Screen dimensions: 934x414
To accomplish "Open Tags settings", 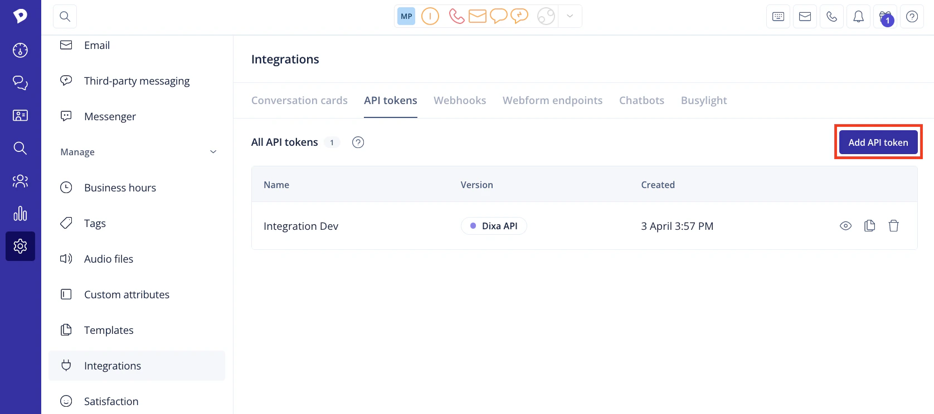I will (137, 223).
